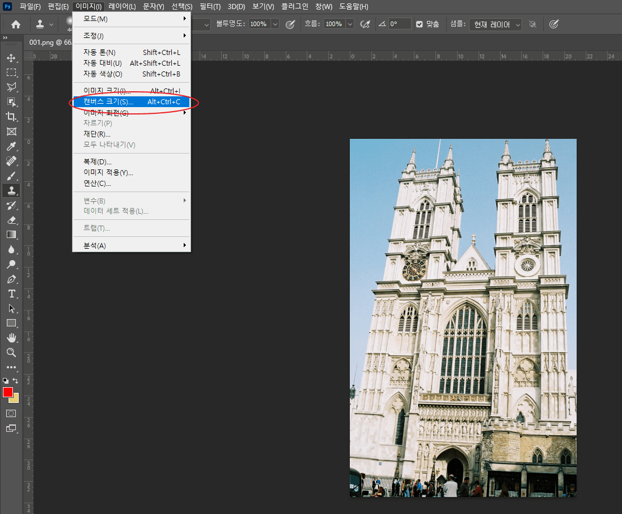Click the angle 0° input field

coord(399,24)
